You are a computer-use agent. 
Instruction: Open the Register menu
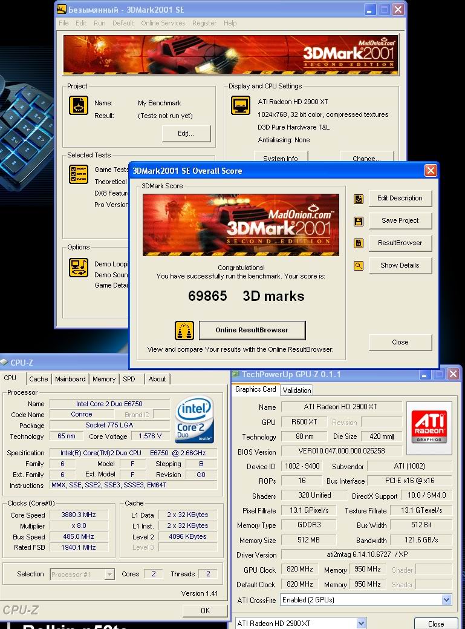[x=204, y=23]
